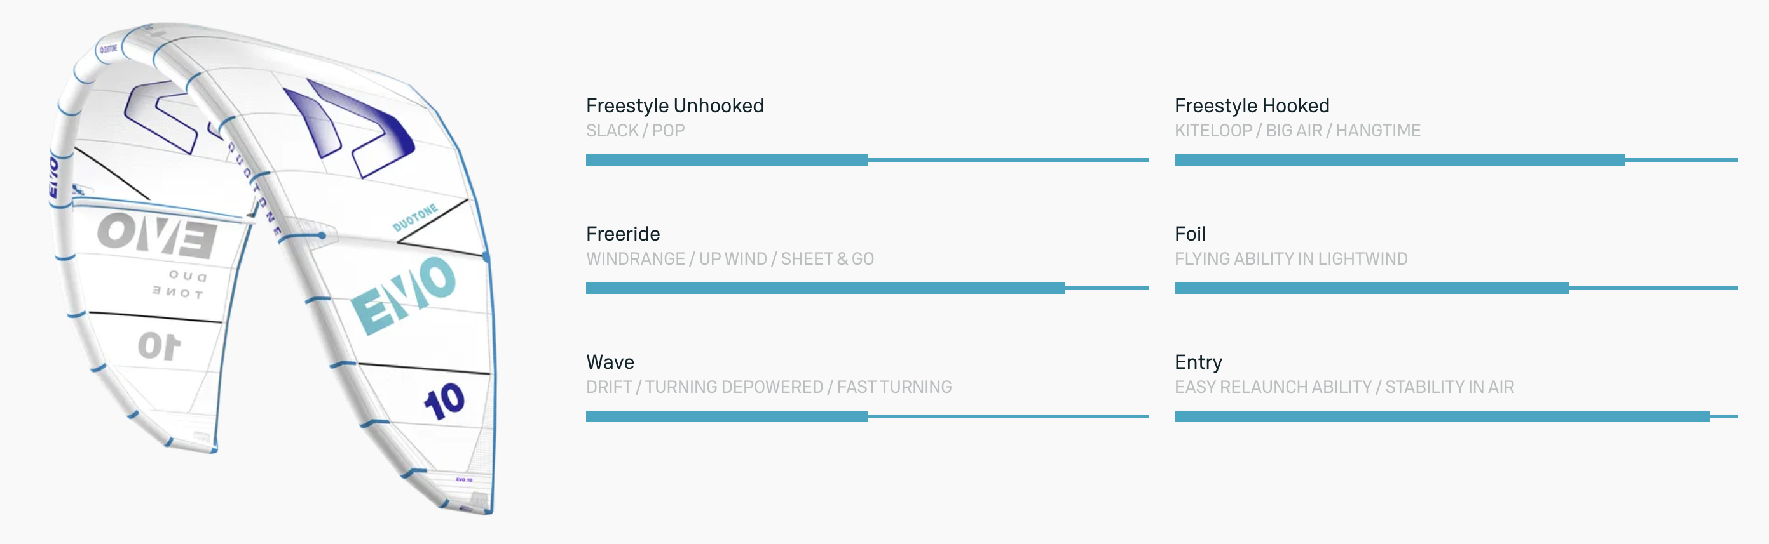1769x544 pixels.
Task: Click the Entry heading text
Action: [1198, 362]
